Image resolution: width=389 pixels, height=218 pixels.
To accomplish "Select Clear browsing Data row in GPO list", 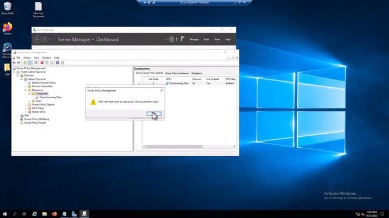I will [x=188, y=84].
